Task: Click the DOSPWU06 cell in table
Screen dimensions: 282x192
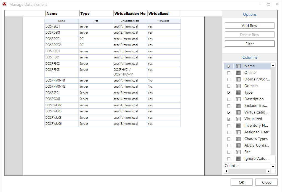Action: click(61, 124)
